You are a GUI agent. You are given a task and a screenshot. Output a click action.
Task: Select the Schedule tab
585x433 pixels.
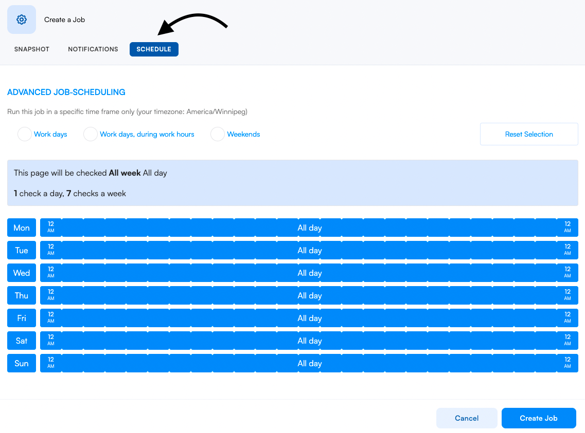154,49
